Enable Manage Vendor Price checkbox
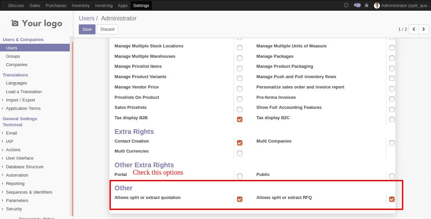The image size is (431, 219). tap(240, 89)
